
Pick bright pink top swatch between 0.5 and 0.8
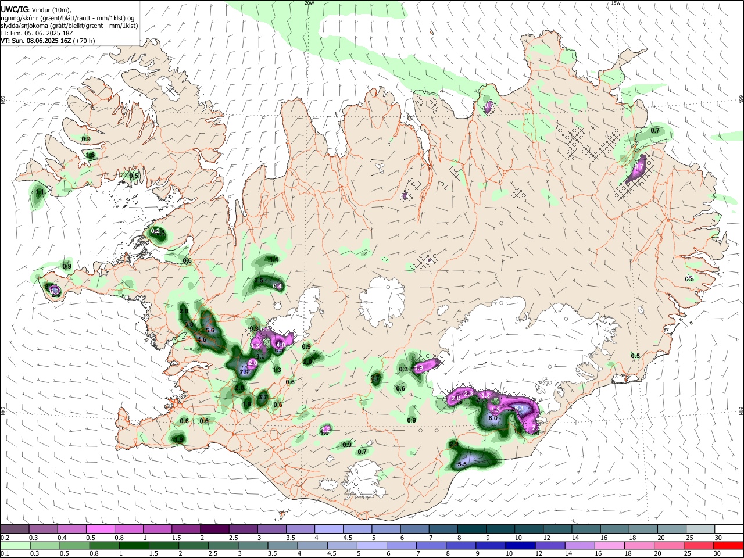click(x=100, y=529)
